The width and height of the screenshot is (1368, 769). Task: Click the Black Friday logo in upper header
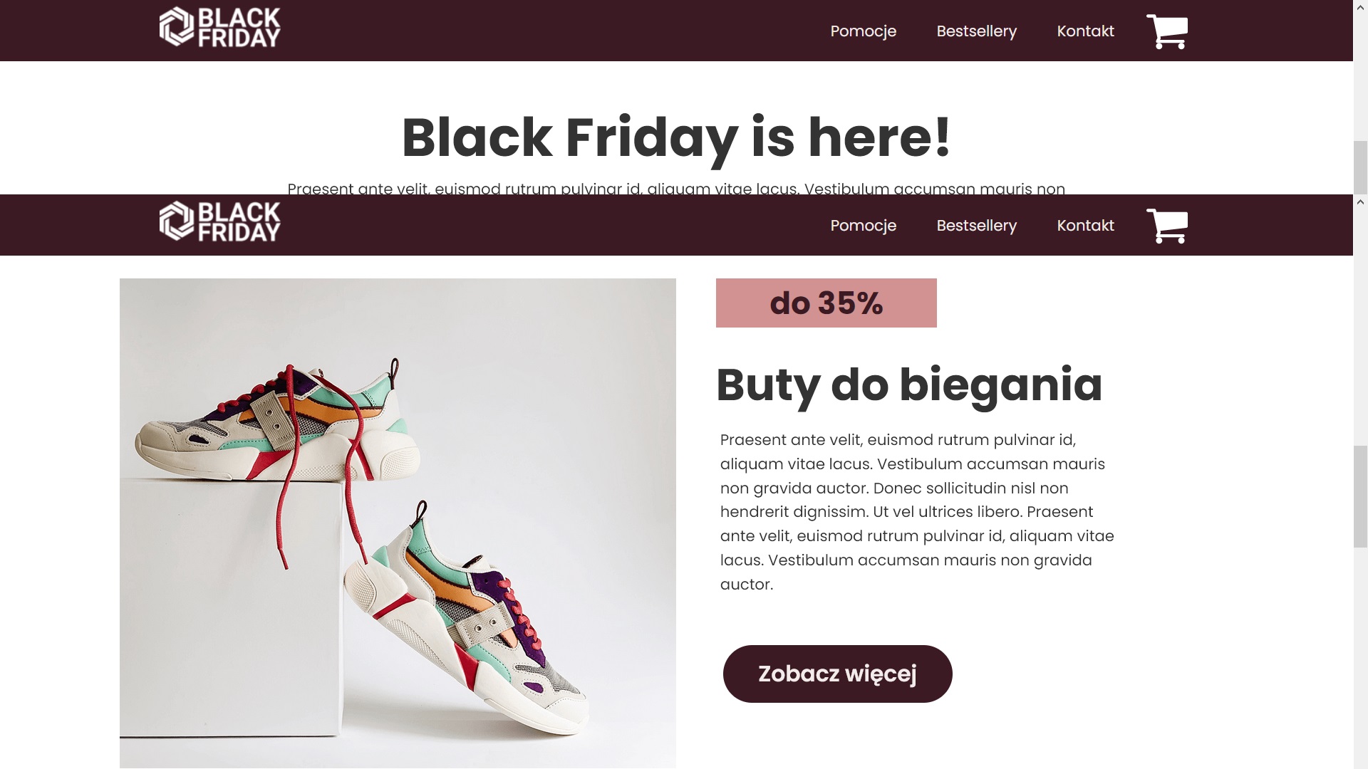[x=219, y=28]
